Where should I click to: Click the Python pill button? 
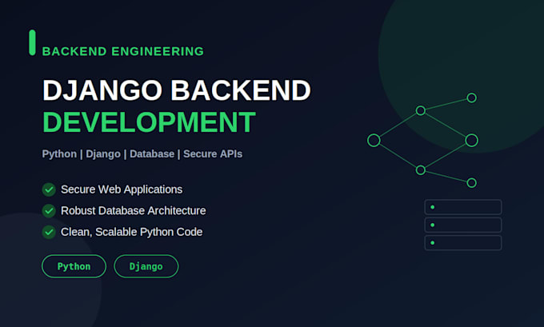74,266
